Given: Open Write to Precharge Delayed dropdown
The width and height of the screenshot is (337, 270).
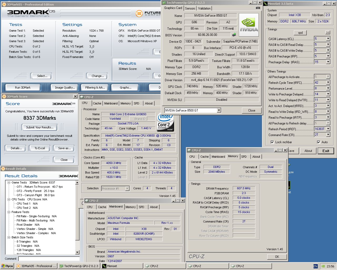Looking at the screenshot, I should coord(328,94).
